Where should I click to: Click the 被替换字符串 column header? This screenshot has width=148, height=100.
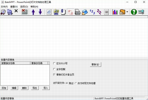[15, 63]
